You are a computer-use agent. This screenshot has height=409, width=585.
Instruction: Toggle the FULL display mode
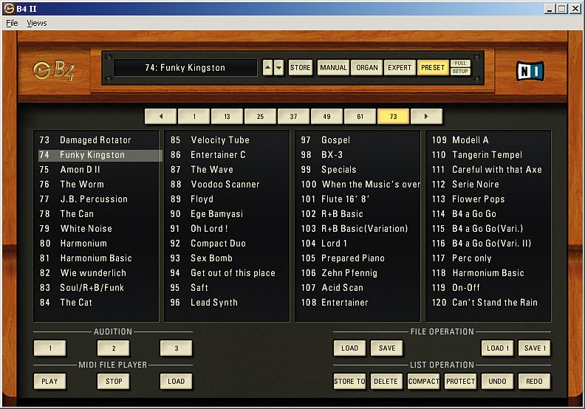460,63
